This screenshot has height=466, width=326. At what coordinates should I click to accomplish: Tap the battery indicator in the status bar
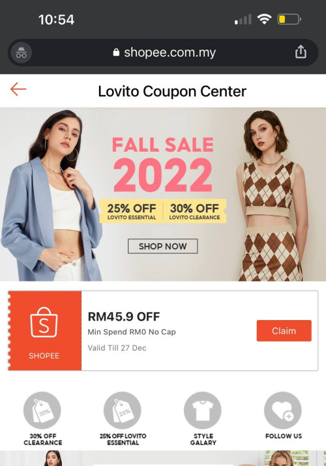289,20
